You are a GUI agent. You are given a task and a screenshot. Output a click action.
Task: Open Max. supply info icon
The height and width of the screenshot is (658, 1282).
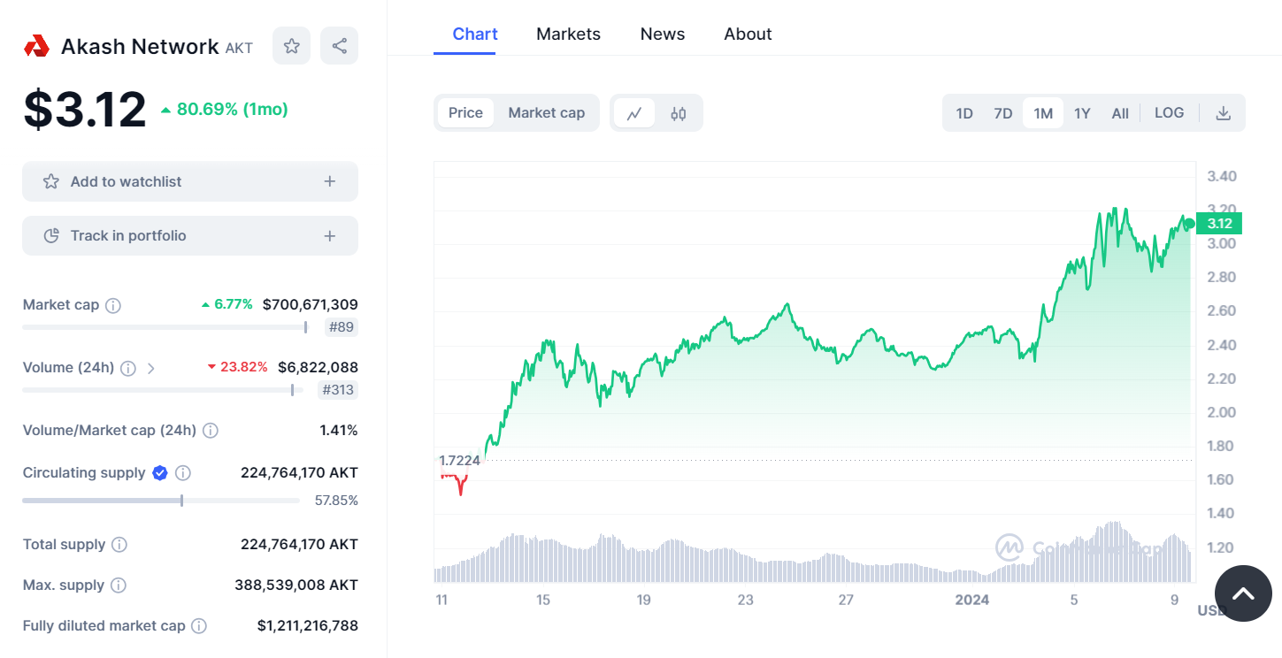click(118, 585)
